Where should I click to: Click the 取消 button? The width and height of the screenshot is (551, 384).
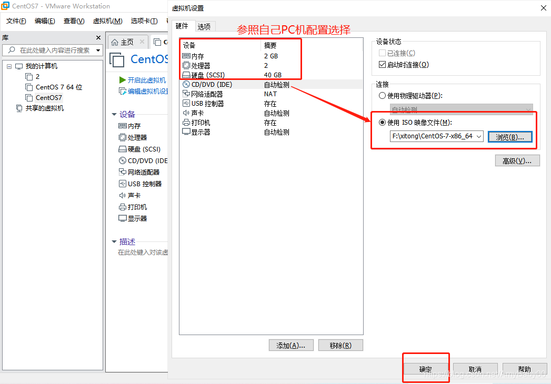[475, 369]
